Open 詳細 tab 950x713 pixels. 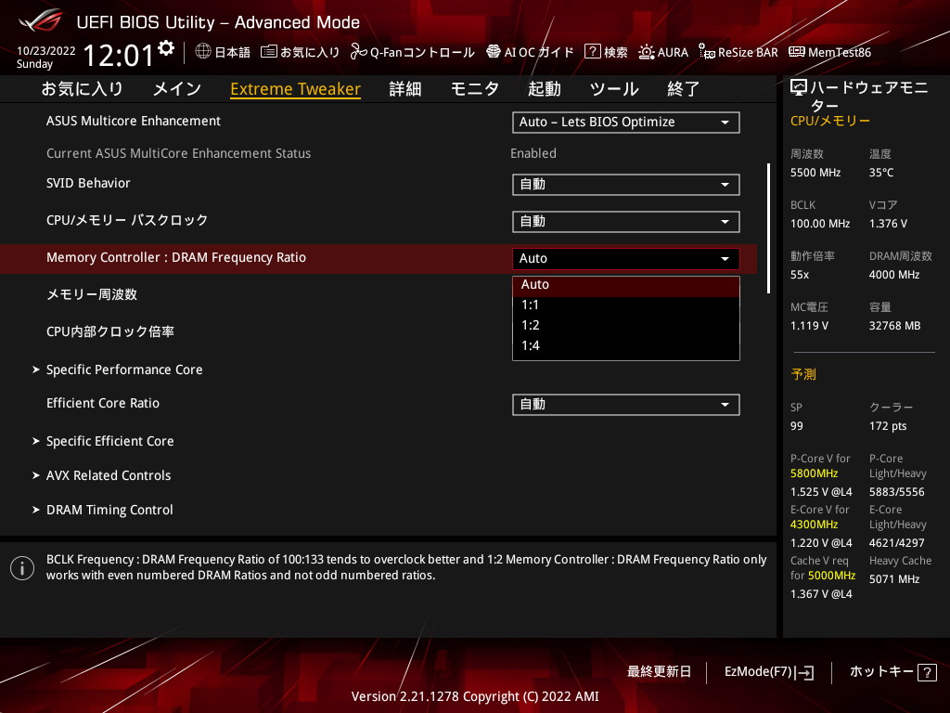(x=405, y=89)
